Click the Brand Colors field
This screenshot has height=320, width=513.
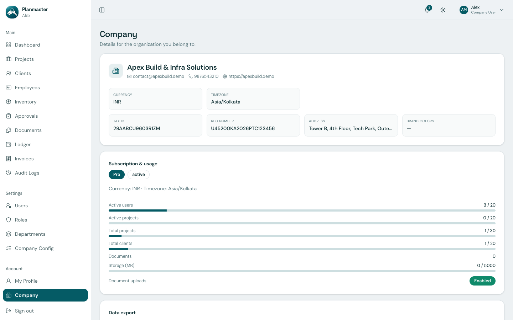click(x=449, y=125)
